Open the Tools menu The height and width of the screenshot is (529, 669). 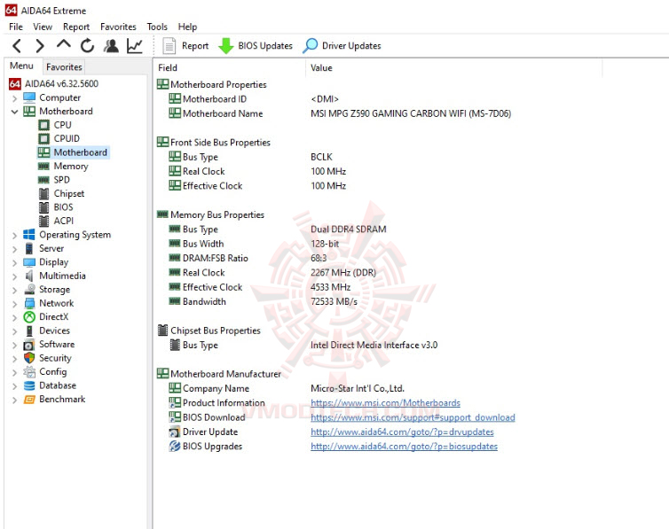(157, 27)
